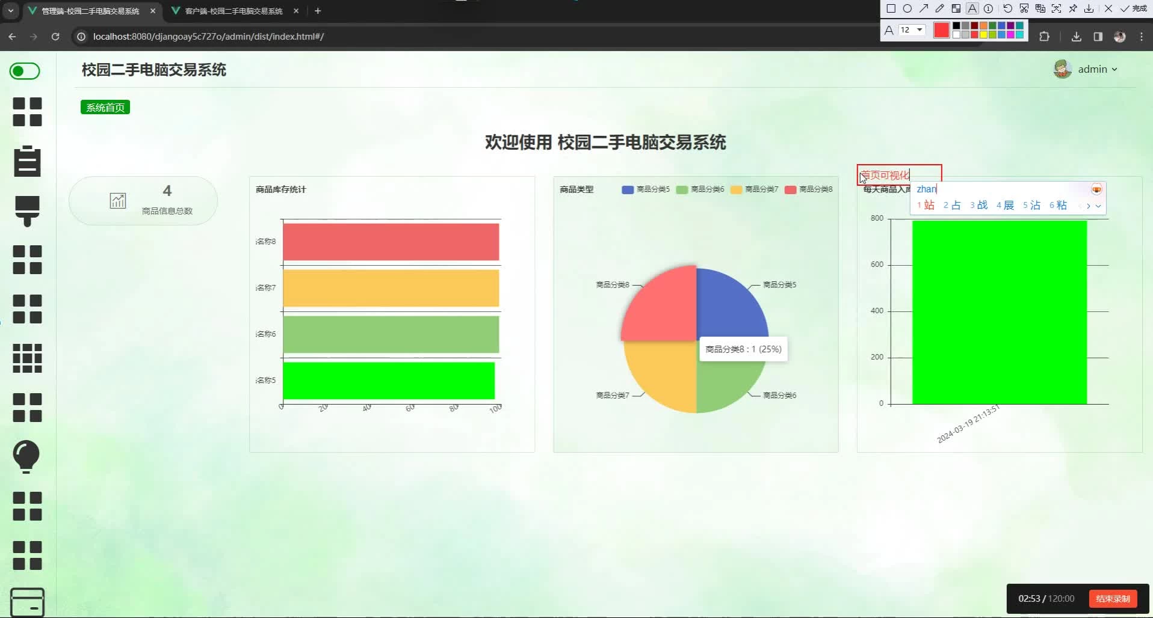The image size is (1153, 618).
Task: Choose IME candidate 3 战
Action: tap(979, 206)
